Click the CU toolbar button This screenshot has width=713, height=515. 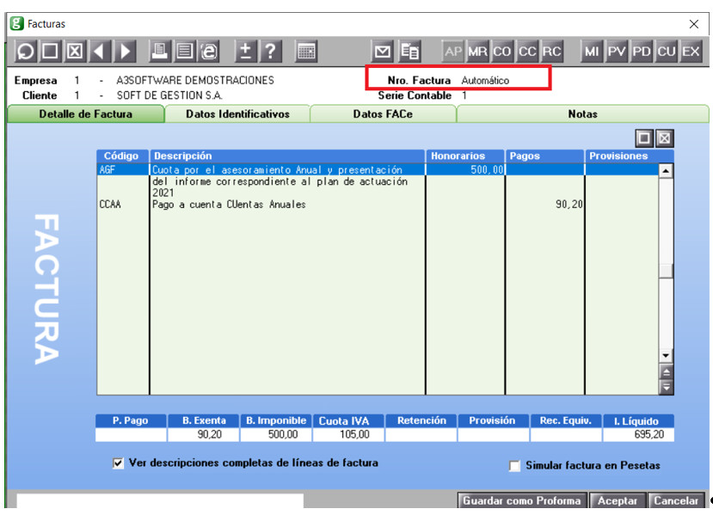tap(666, 52)
